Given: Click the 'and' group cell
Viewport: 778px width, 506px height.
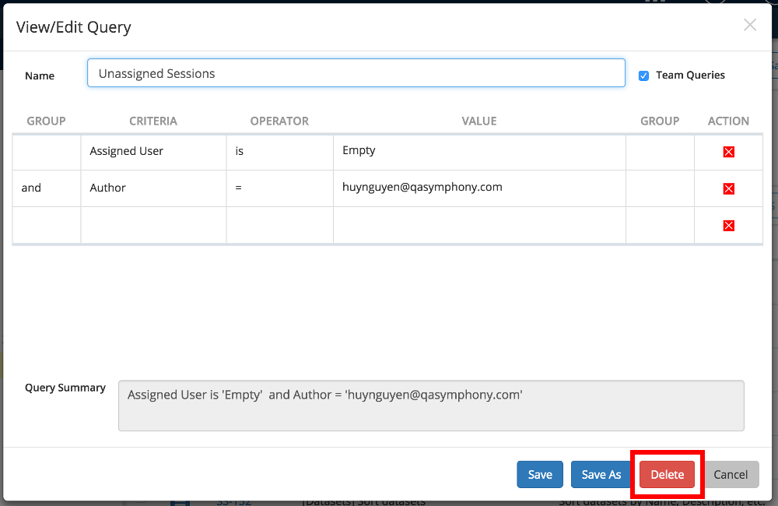Looking at the screenshot, I should (x=47, y=188).
